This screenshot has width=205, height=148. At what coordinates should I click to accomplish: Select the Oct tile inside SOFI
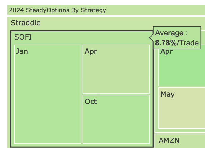116,119
